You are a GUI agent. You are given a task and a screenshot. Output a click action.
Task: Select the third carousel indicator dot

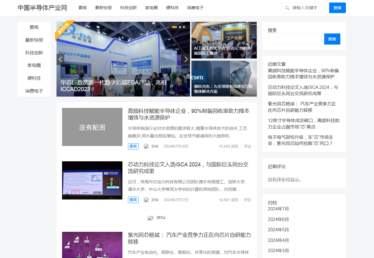184,27
